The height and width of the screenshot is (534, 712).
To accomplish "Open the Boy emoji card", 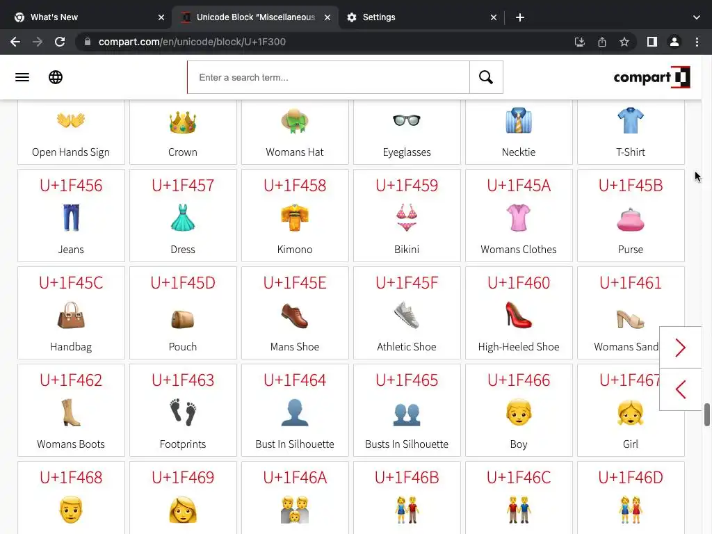I will [519, 410].
